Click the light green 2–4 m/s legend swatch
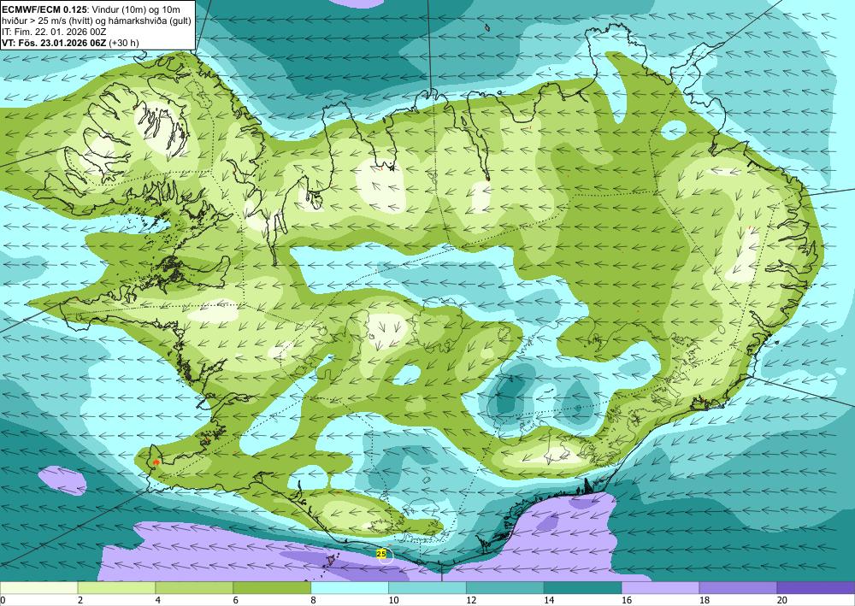855x606 pixels. (x=116, y=588)
